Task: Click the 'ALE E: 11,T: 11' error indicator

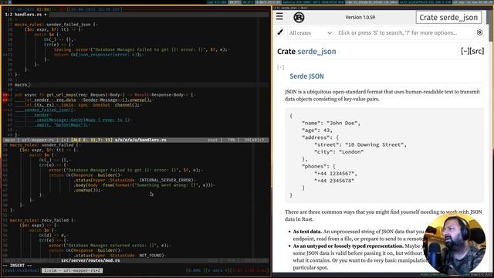Action: coord(92,140)
